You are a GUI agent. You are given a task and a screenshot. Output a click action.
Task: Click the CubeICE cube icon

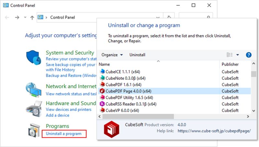[x=102, y=72]
